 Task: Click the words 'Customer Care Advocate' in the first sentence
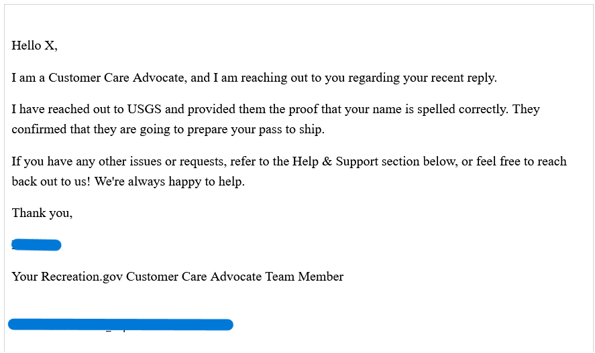click(116, 78)
